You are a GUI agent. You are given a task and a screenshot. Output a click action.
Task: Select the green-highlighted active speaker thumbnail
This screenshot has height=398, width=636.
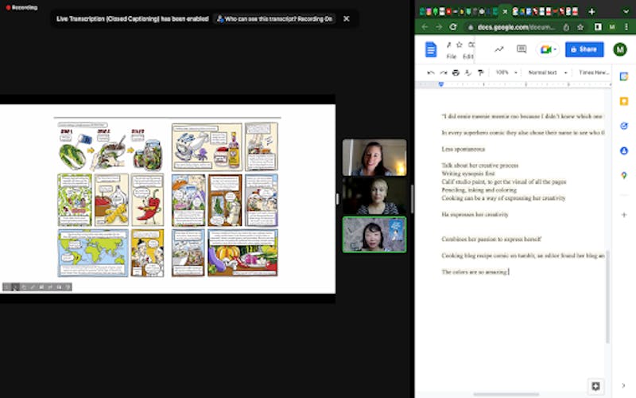374,235
